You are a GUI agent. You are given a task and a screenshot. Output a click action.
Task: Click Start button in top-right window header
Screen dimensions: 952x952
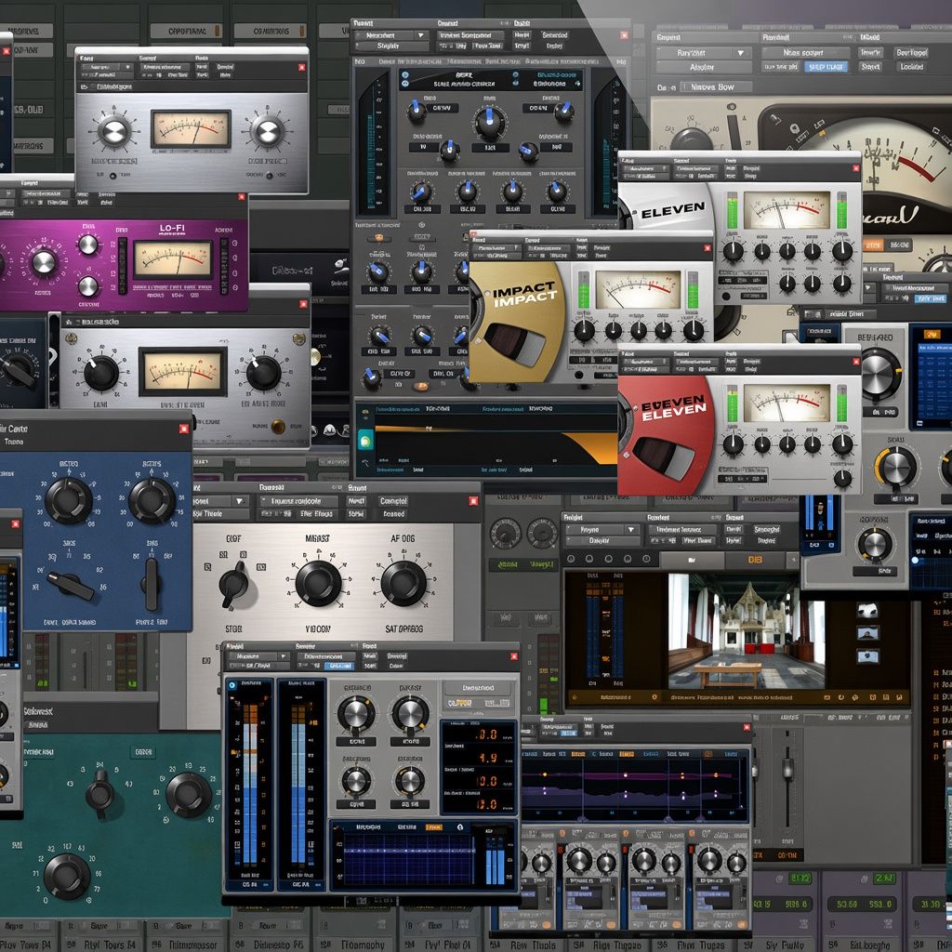pos(870,67)
